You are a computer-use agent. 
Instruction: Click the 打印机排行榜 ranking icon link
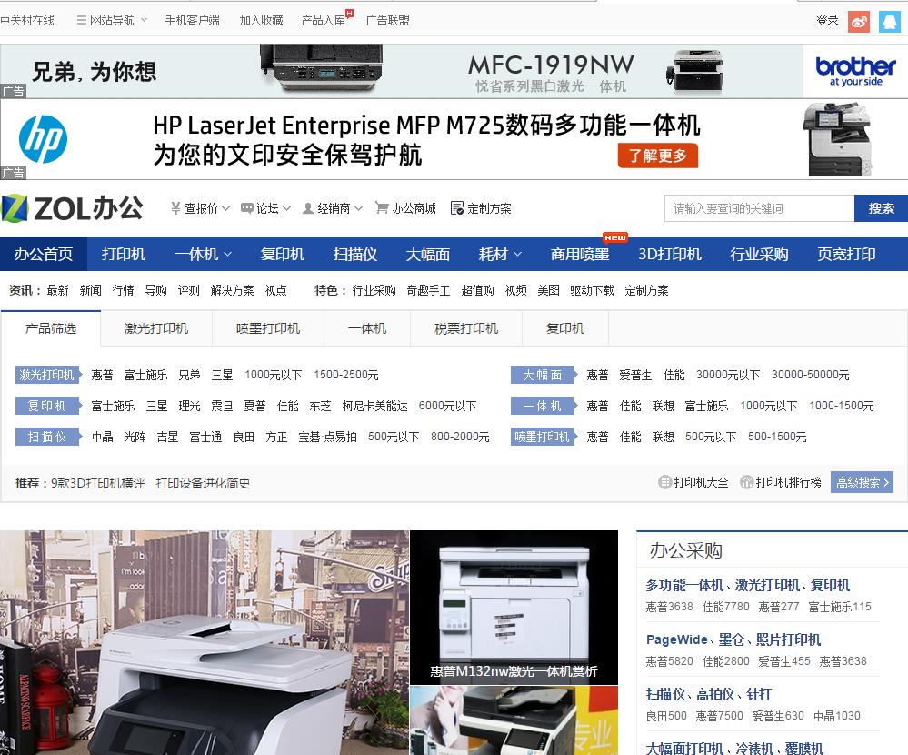[x=781, y=482]
